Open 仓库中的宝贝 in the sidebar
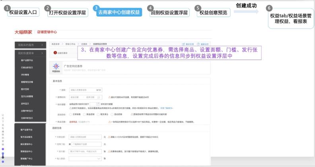Image resolution: width=315 pixels, height=167 pixels. point(27,118)
